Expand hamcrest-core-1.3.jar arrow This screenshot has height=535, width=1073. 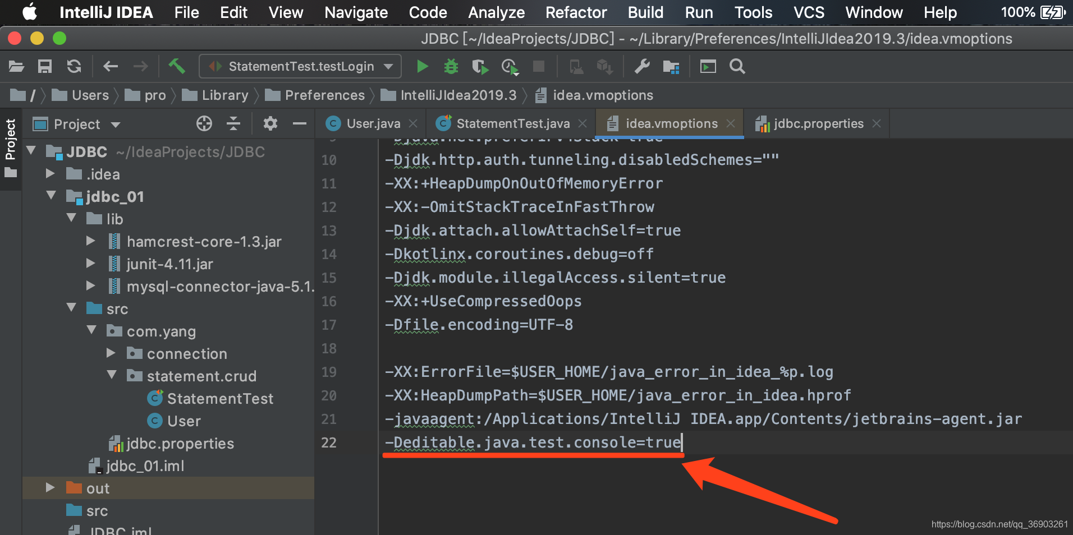click(x=91, y=241)
